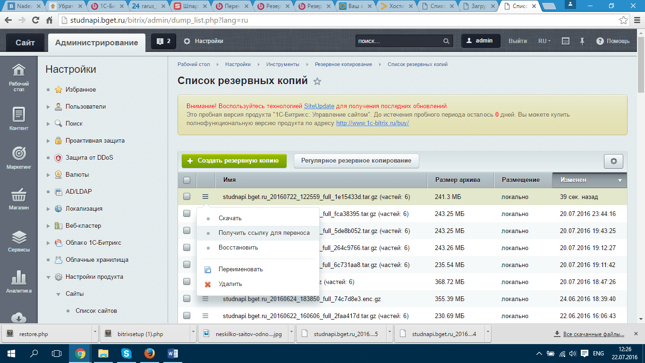Follow the SiteUpdate link in the warning
The width and height of the screenshot is (645, 363).
click(x=319, y=106)
